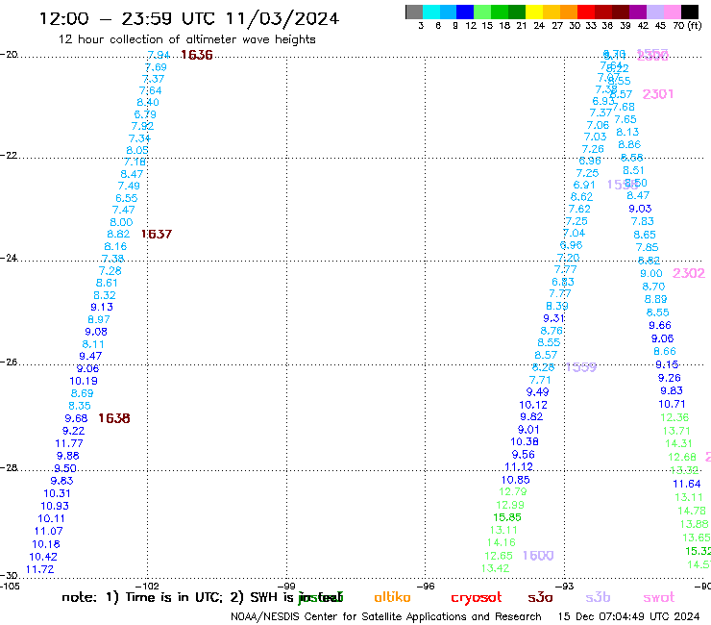Click the time stamp 1638
The image size is (711, 625).
(114, 418)
